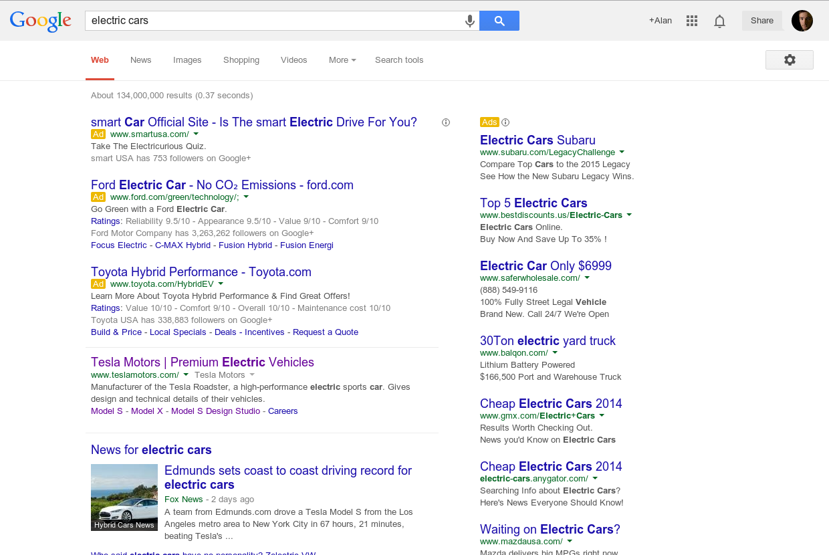Expand dropdown arrow next to www.mazdausa.com/
Screen dimensions: 829x555
point(570,542)
